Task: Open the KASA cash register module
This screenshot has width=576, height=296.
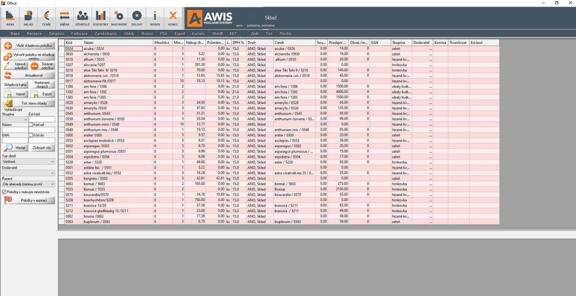Action: [x=10, y=17]
